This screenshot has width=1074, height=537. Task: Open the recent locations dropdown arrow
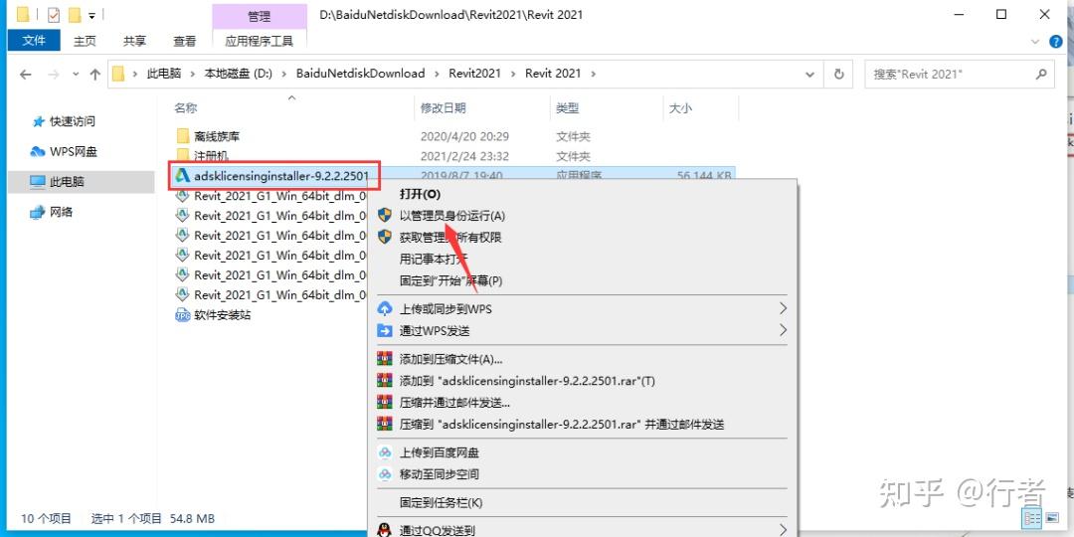pyautogui.click(x=76, y=74)
